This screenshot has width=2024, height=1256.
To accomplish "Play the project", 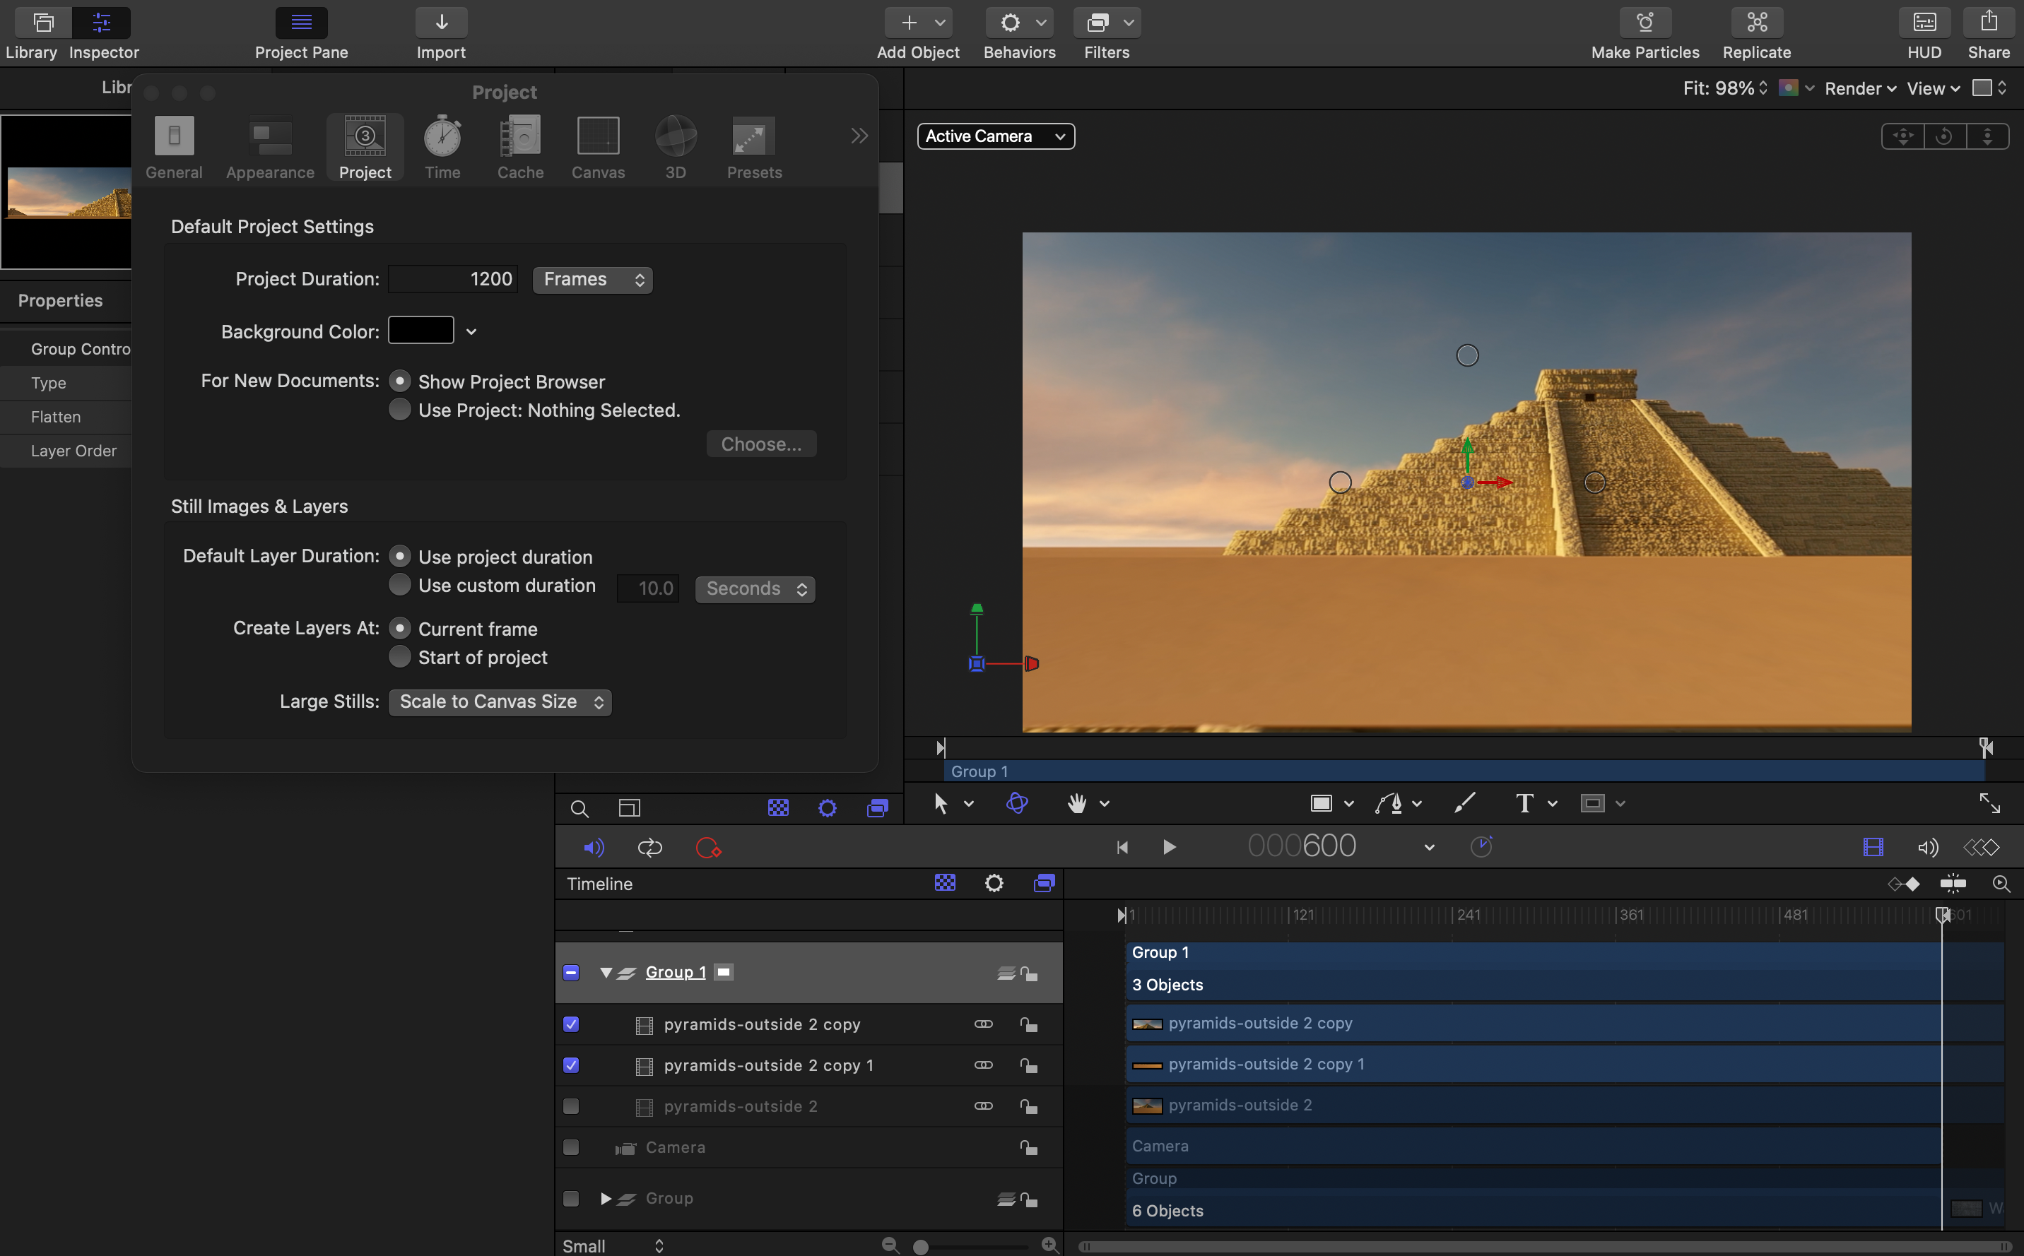I will click(1169, 847).
